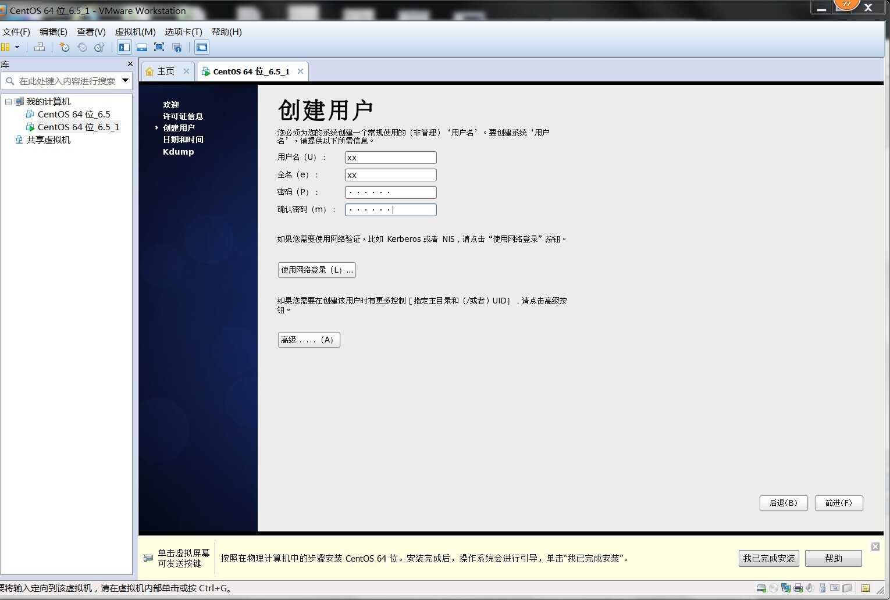The width and height of the screenshot is (890, 600).
Task: Click the message log status icon
Action: pyautogui.click(x=866, y=588)
